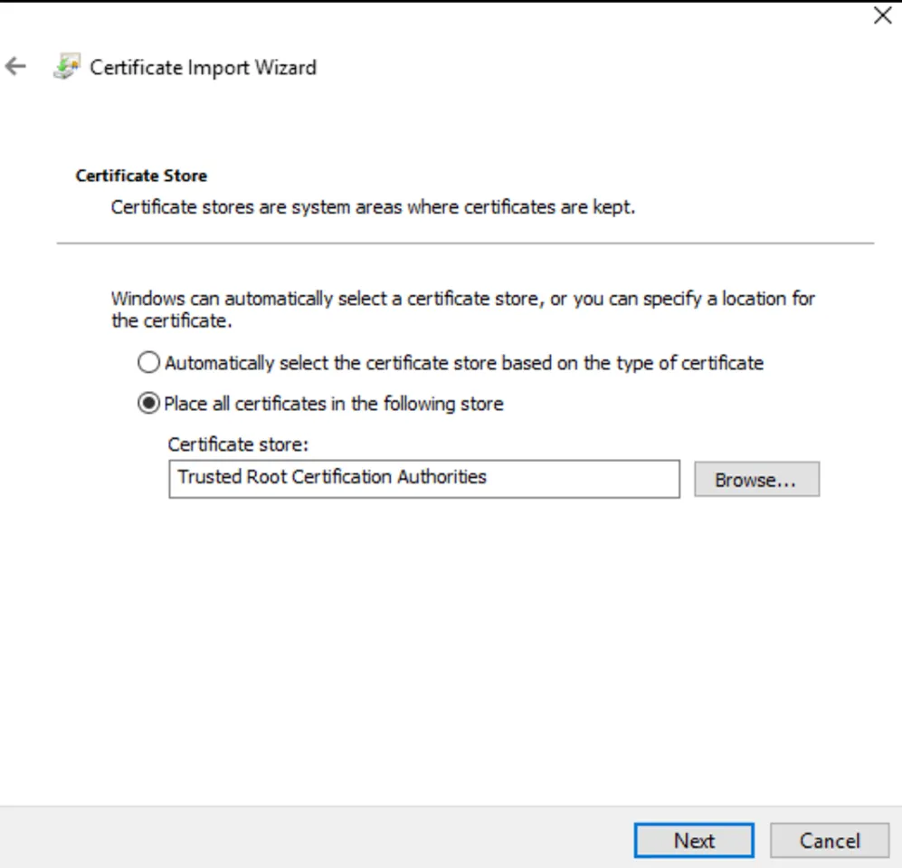Open the Browse... store picker
Image resolution: width=902 pixels, height=868 pixels.
point(755,480)
